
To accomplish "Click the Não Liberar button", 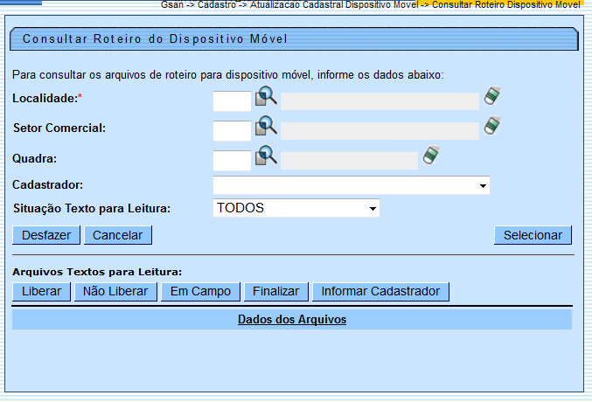I will click(x=115, y=292).
